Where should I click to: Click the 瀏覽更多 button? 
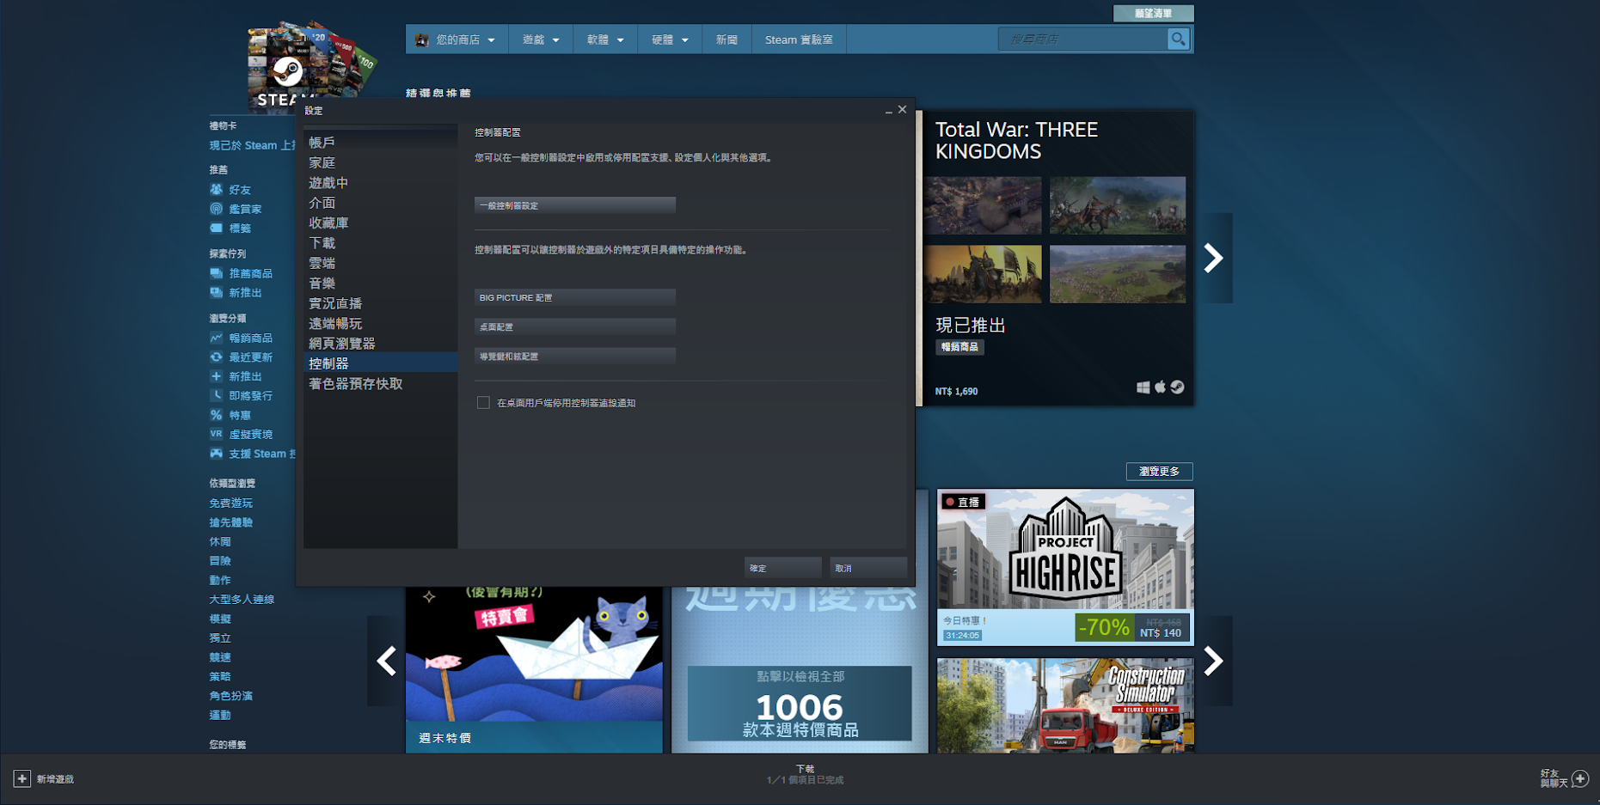pos(1159,472)
